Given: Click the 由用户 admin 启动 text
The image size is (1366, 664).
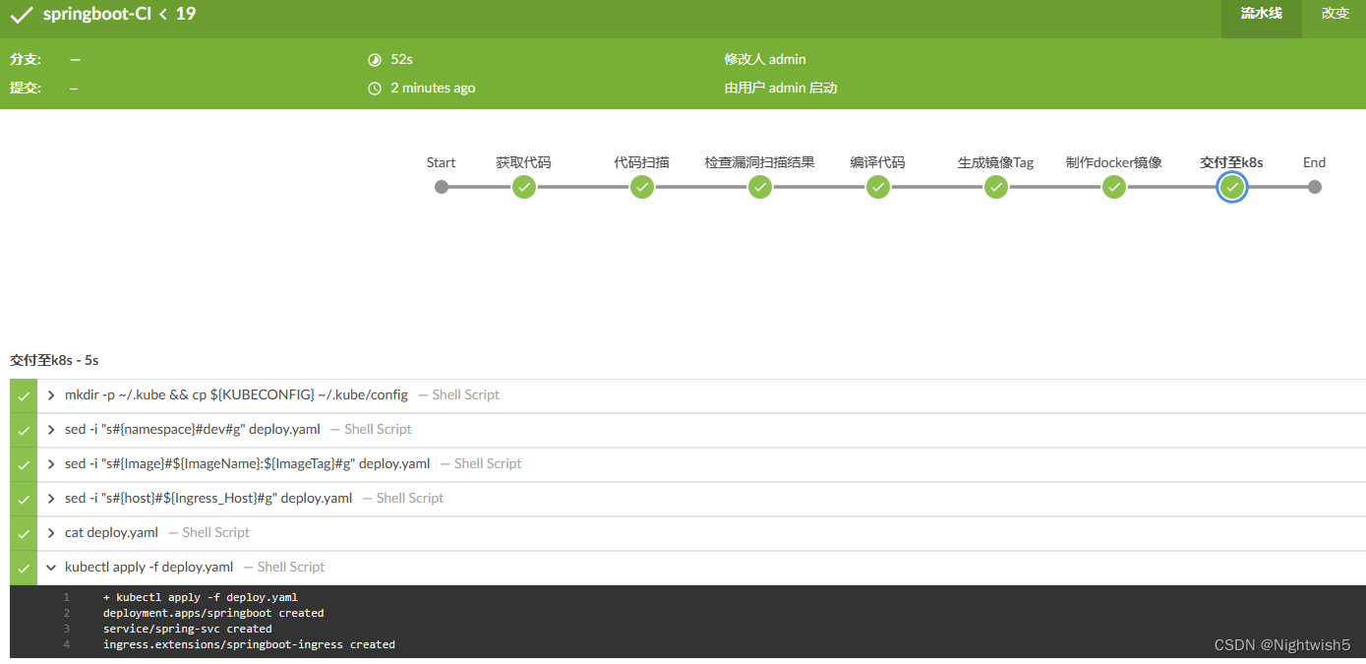Looking at the screenshot, I should click(x=781, y=89).
